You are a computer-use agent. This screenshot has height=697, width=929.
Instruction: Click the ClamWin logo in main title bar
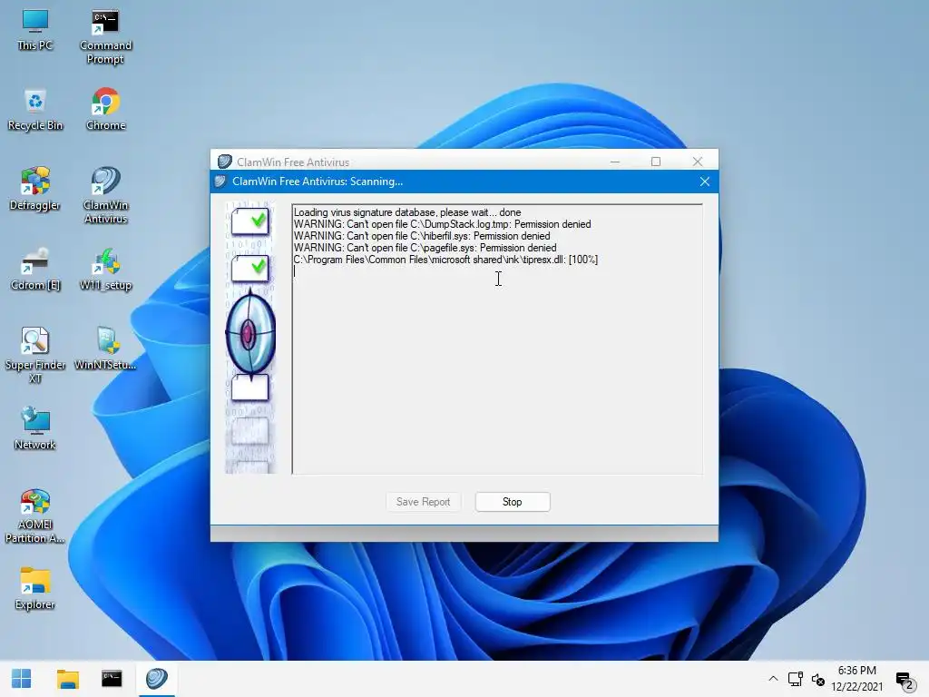[x=225, y=162]
